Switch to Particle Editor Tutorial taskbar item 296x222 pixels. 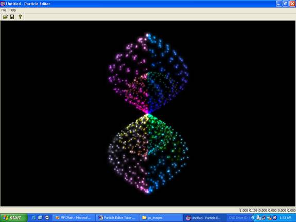point(117,218)
